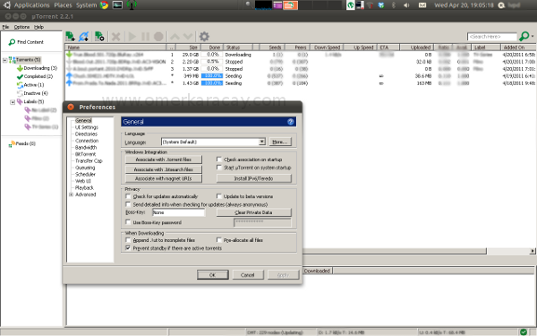The image size is (537, 336).
Task: Click the Chrome icon in top panel
Action: [104, 4]
